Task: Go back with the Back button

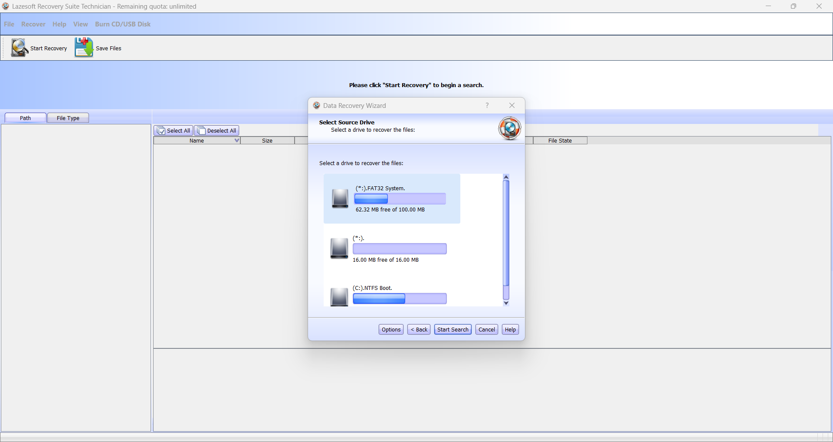Action: (x=419, y=329)
